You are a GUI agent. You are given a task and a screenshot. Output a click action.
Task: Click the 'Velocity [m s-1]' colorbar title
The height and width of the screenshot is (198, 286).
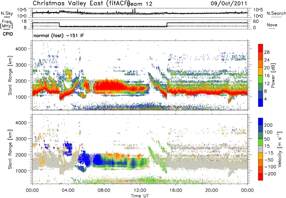pos(280,149)
